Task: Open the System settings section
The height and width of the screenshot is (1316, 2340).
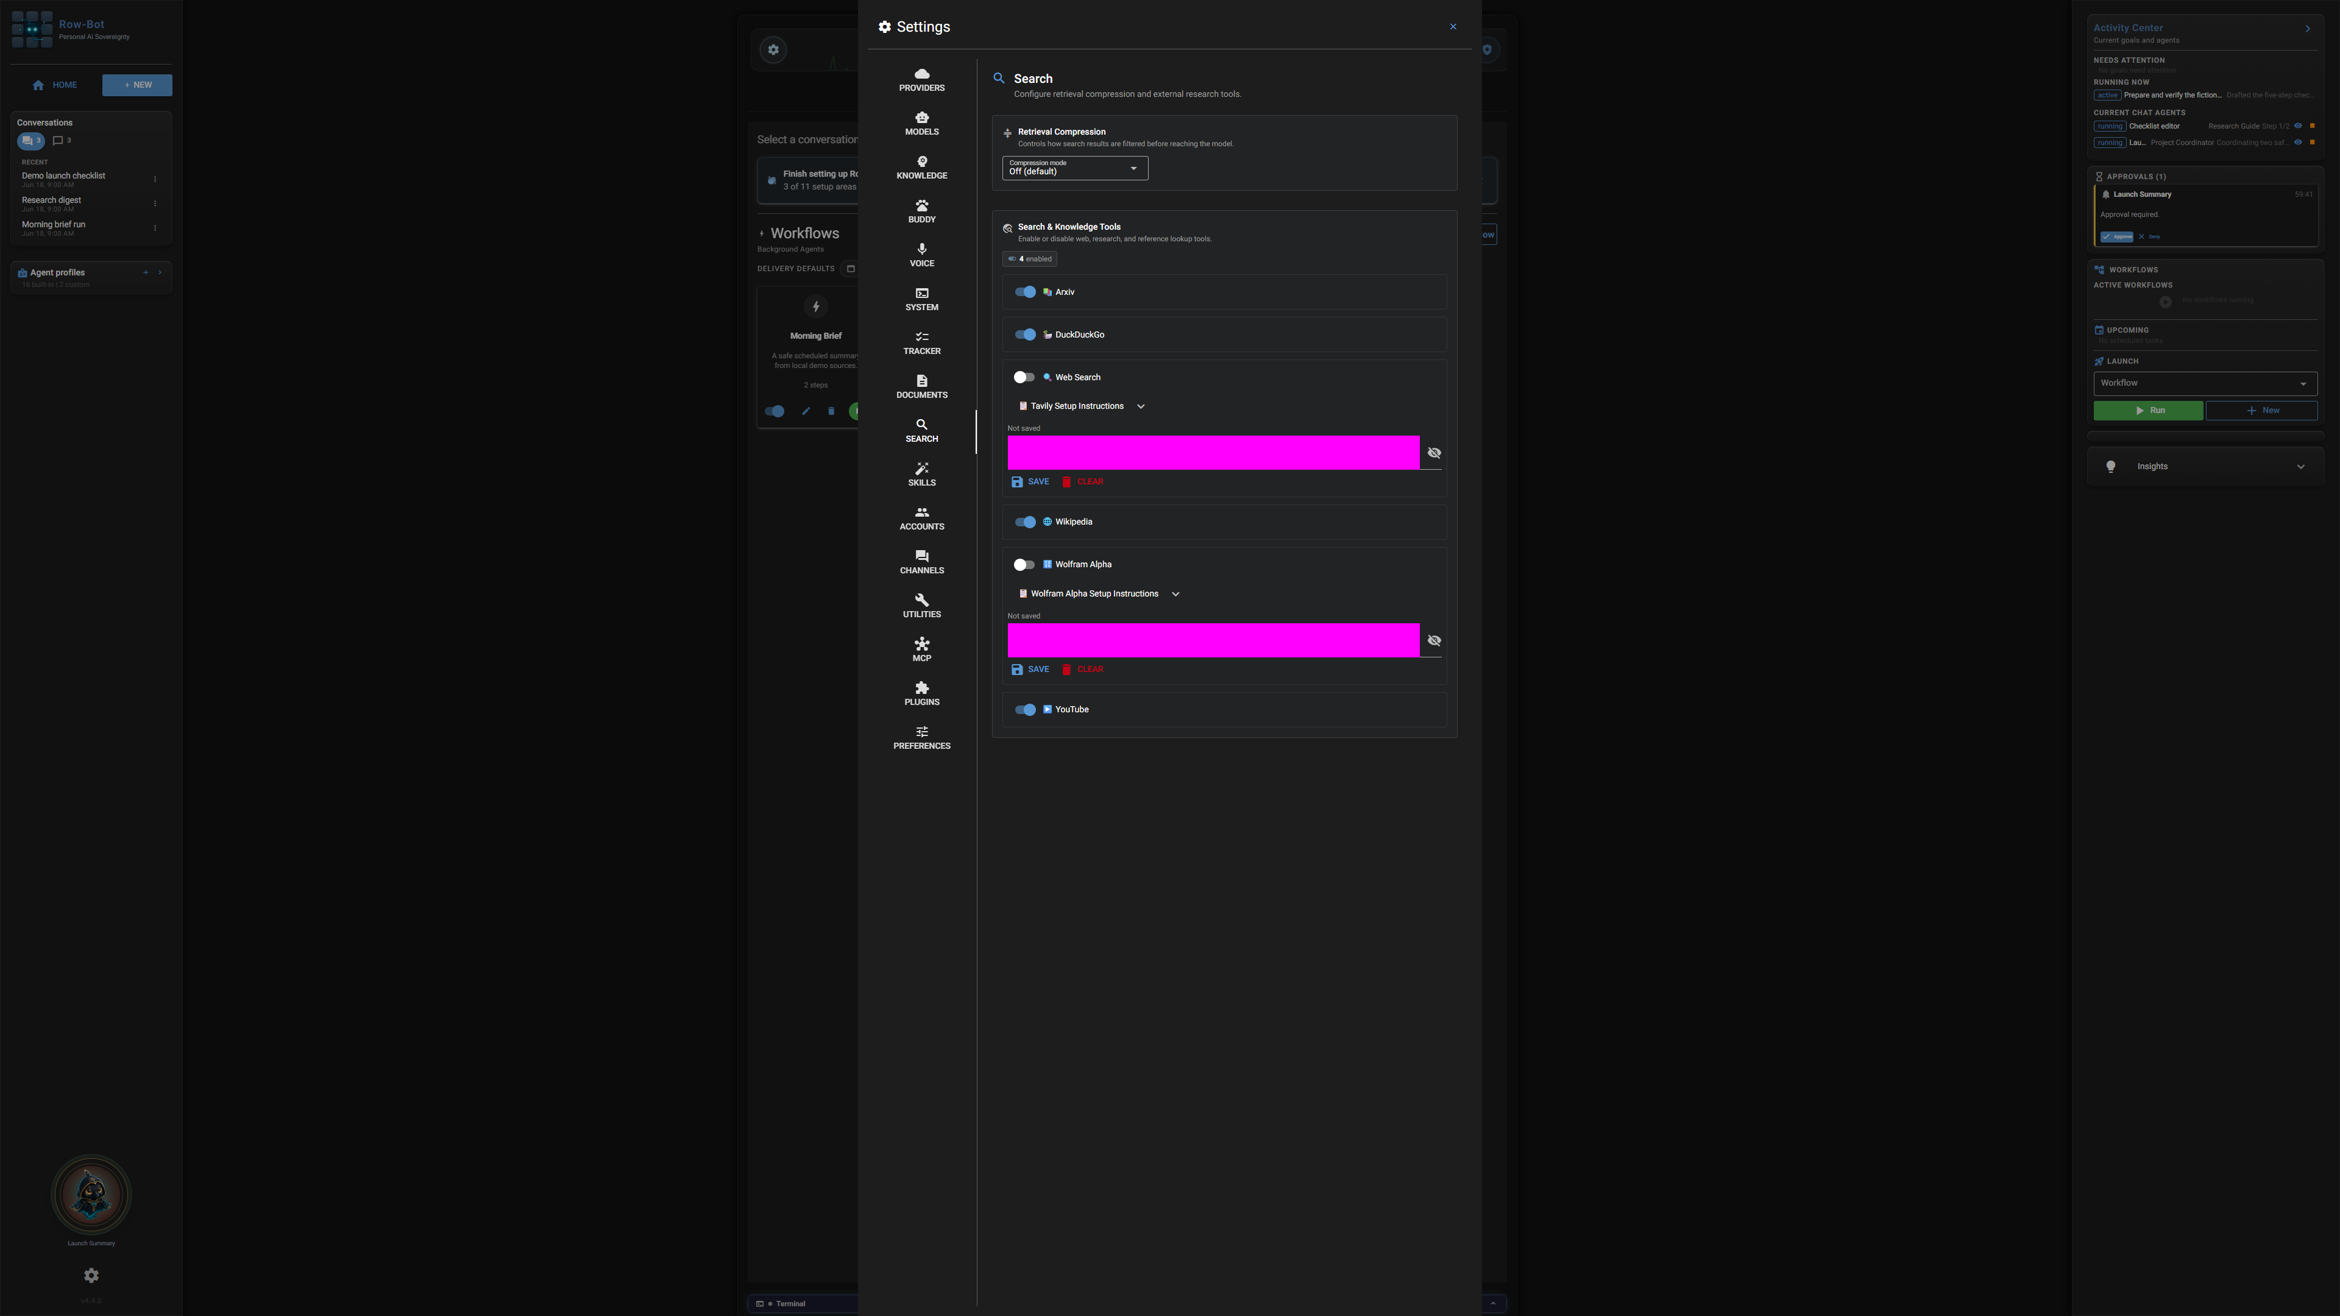Action: click(921, 299)
